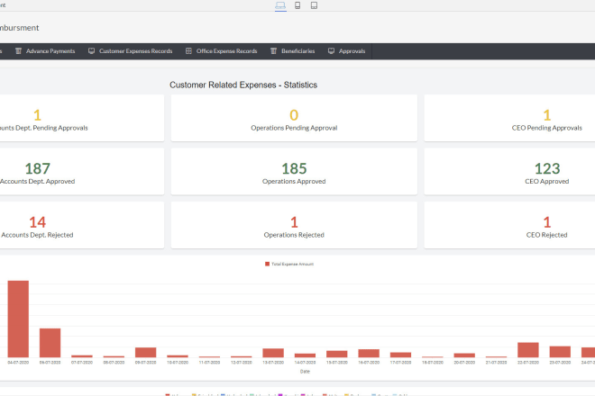Switch to mobile preview mode icon
This screenshot has width=595, height=396.
(x=297, y=5)
